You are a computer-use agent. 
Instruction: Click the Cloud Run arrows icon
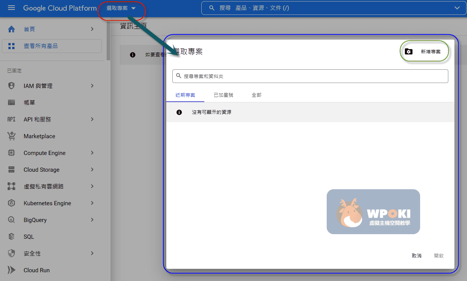coord(11,270)
